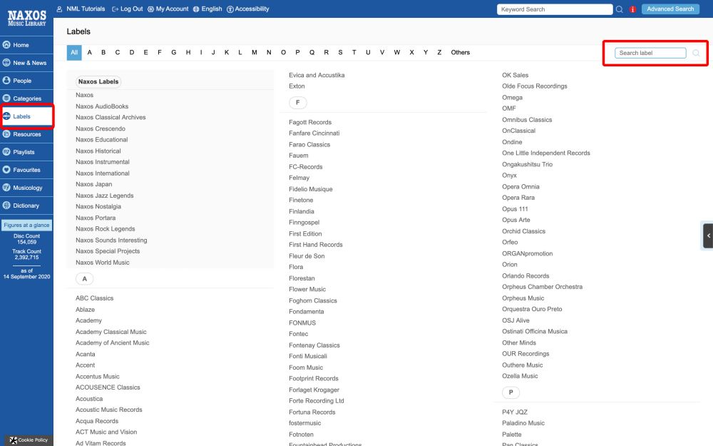Click the Advanced Search button

(x=670, y=9)
